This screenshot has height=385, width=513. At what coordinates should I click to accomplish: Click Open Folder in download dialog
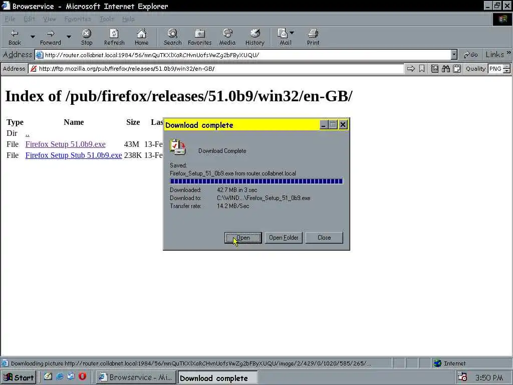click(284, 238)
